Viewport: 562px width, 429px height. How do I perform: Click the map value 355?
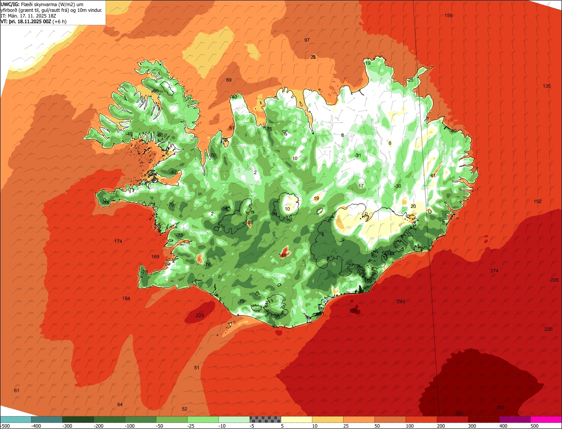point(501,408)
